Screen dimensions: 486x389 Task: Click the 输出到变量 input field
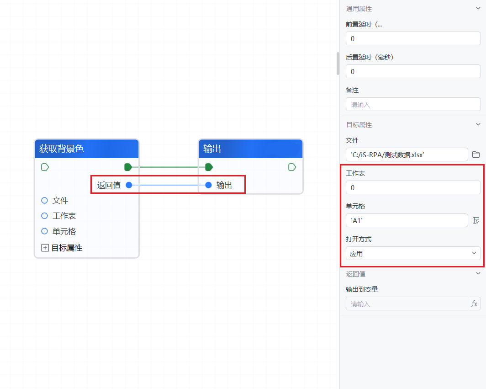[x=407, y=304]
